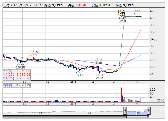Click the left range handle in the navigator
The image size is (168, 121).
(x=125, y=110)
